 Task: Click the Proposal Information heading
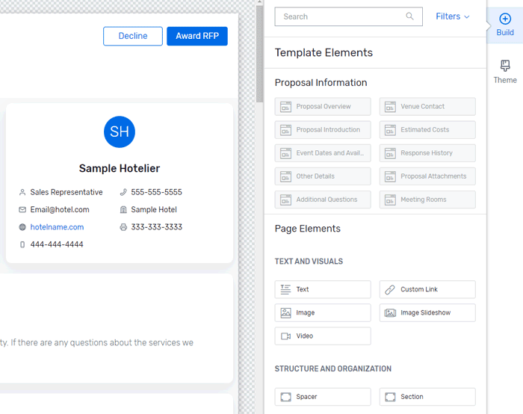tap(321, 83)
